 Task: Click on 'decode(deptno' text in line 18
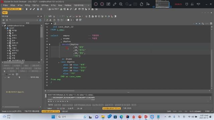click(x=70, y=44)
